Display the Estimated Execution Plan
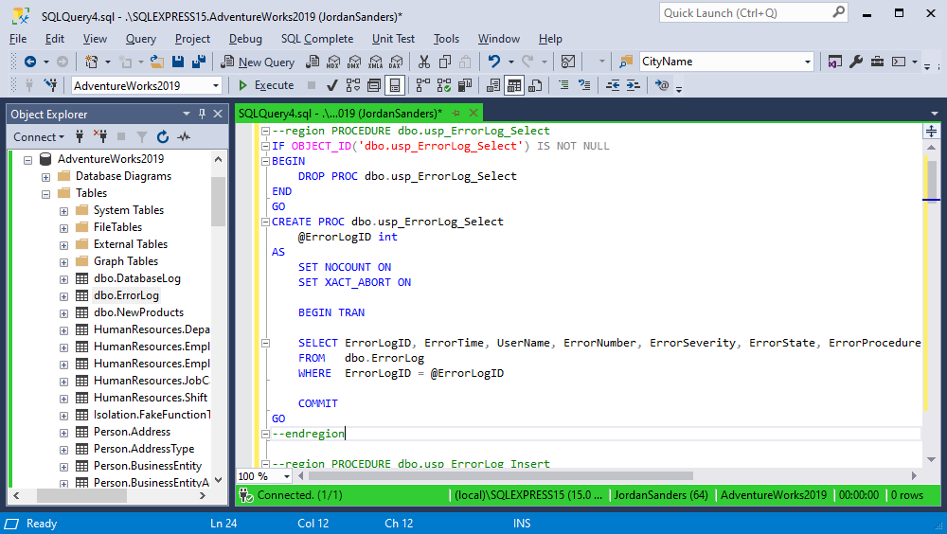This screenshot has height=534, width=947. 352,86
